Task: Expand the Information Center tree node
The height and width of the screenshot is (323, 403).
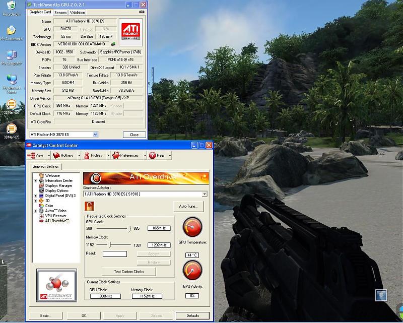Action: [35, 180]
